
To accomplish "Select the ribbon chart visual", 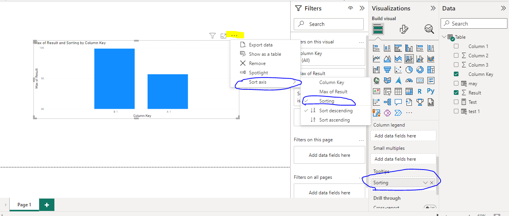I will 431,59.
